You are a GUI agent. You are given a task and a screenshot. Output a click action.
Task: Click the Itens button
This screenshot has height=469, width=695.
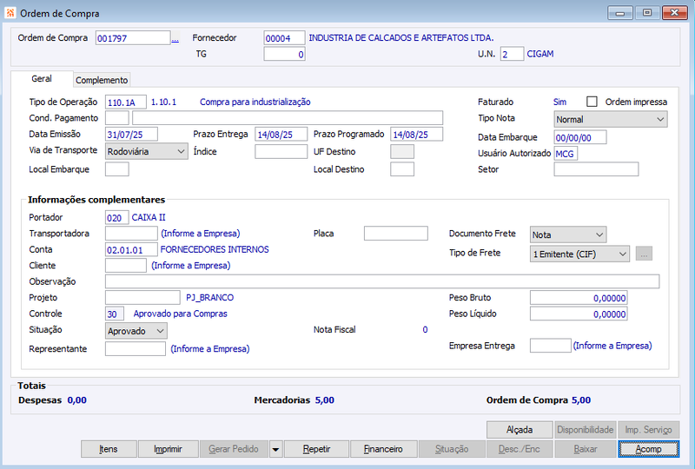[x=109, y=449]
